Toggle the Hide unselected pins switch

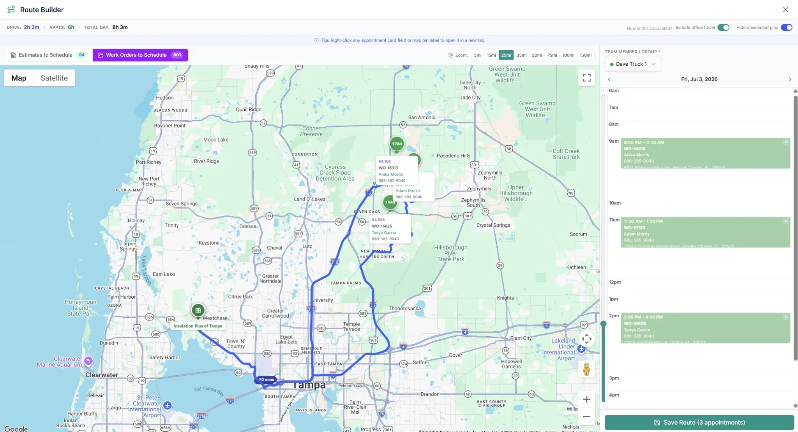pyautogui.click(x=786, y=27)
